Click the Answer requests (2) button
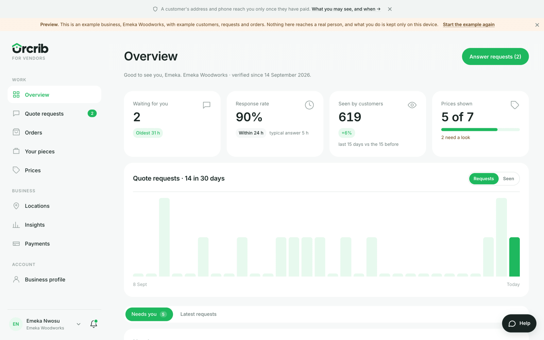Viewport: 544px width, 340px height. pos(495,56)
